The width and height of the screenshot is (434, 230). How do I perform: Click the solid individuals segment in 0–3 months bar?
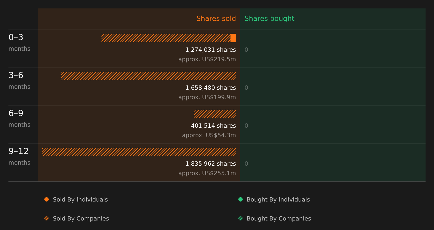tap(233, 38)
